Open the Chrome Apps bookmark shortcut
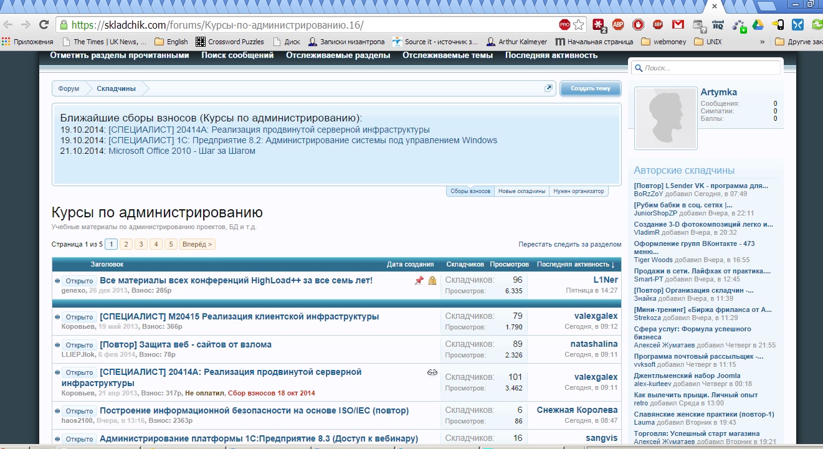This screenshot has width=823, height=449. click(28, 42)
